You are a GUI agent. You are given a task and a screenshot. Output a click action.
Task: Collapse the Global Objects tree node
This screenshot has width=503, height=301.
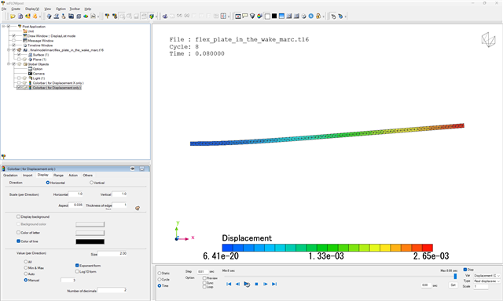9,64
